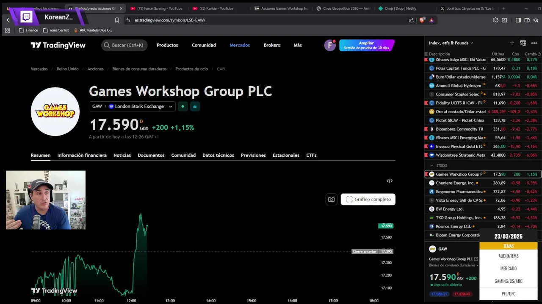
Task: Toggle the flag on Invesco Physical Gold ETC row
Action: [x=426, y=147]
